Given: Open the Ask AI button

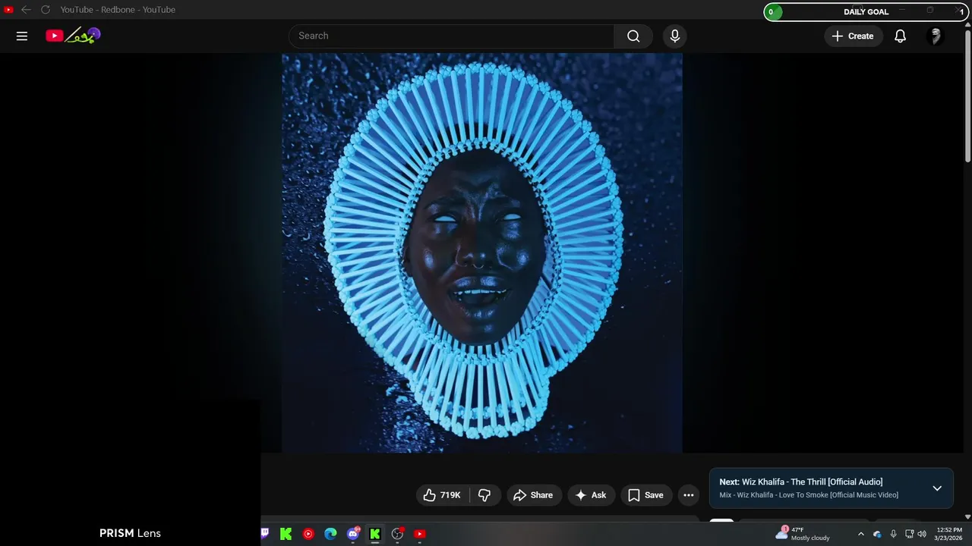Looking at the screenshot, I should [591, 495].
